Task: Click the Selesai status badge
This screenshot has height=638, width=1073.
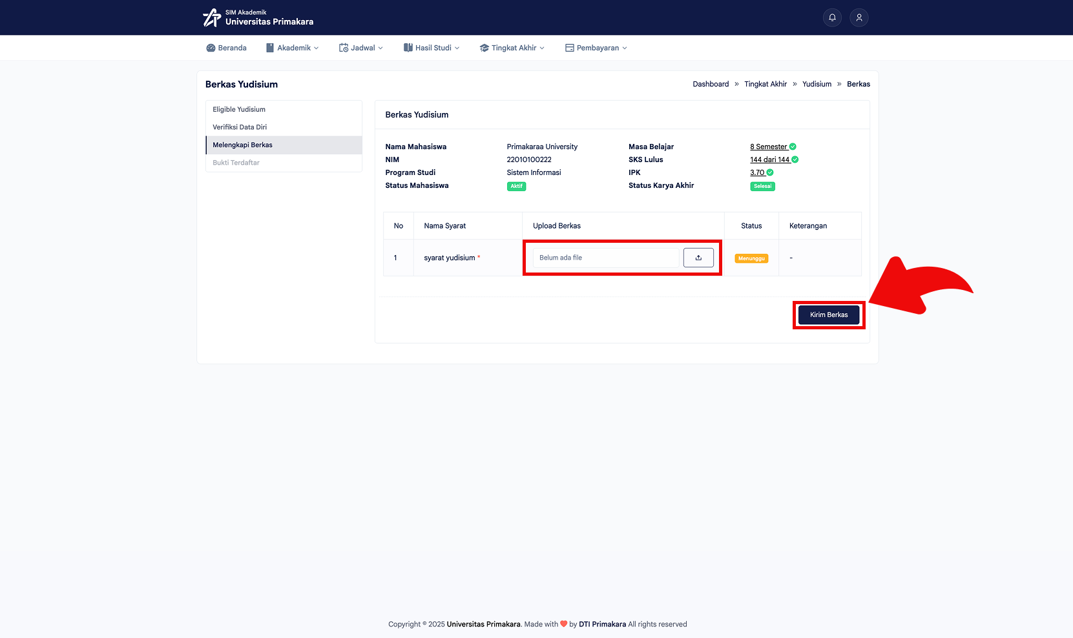Action: tap(762, 186)
